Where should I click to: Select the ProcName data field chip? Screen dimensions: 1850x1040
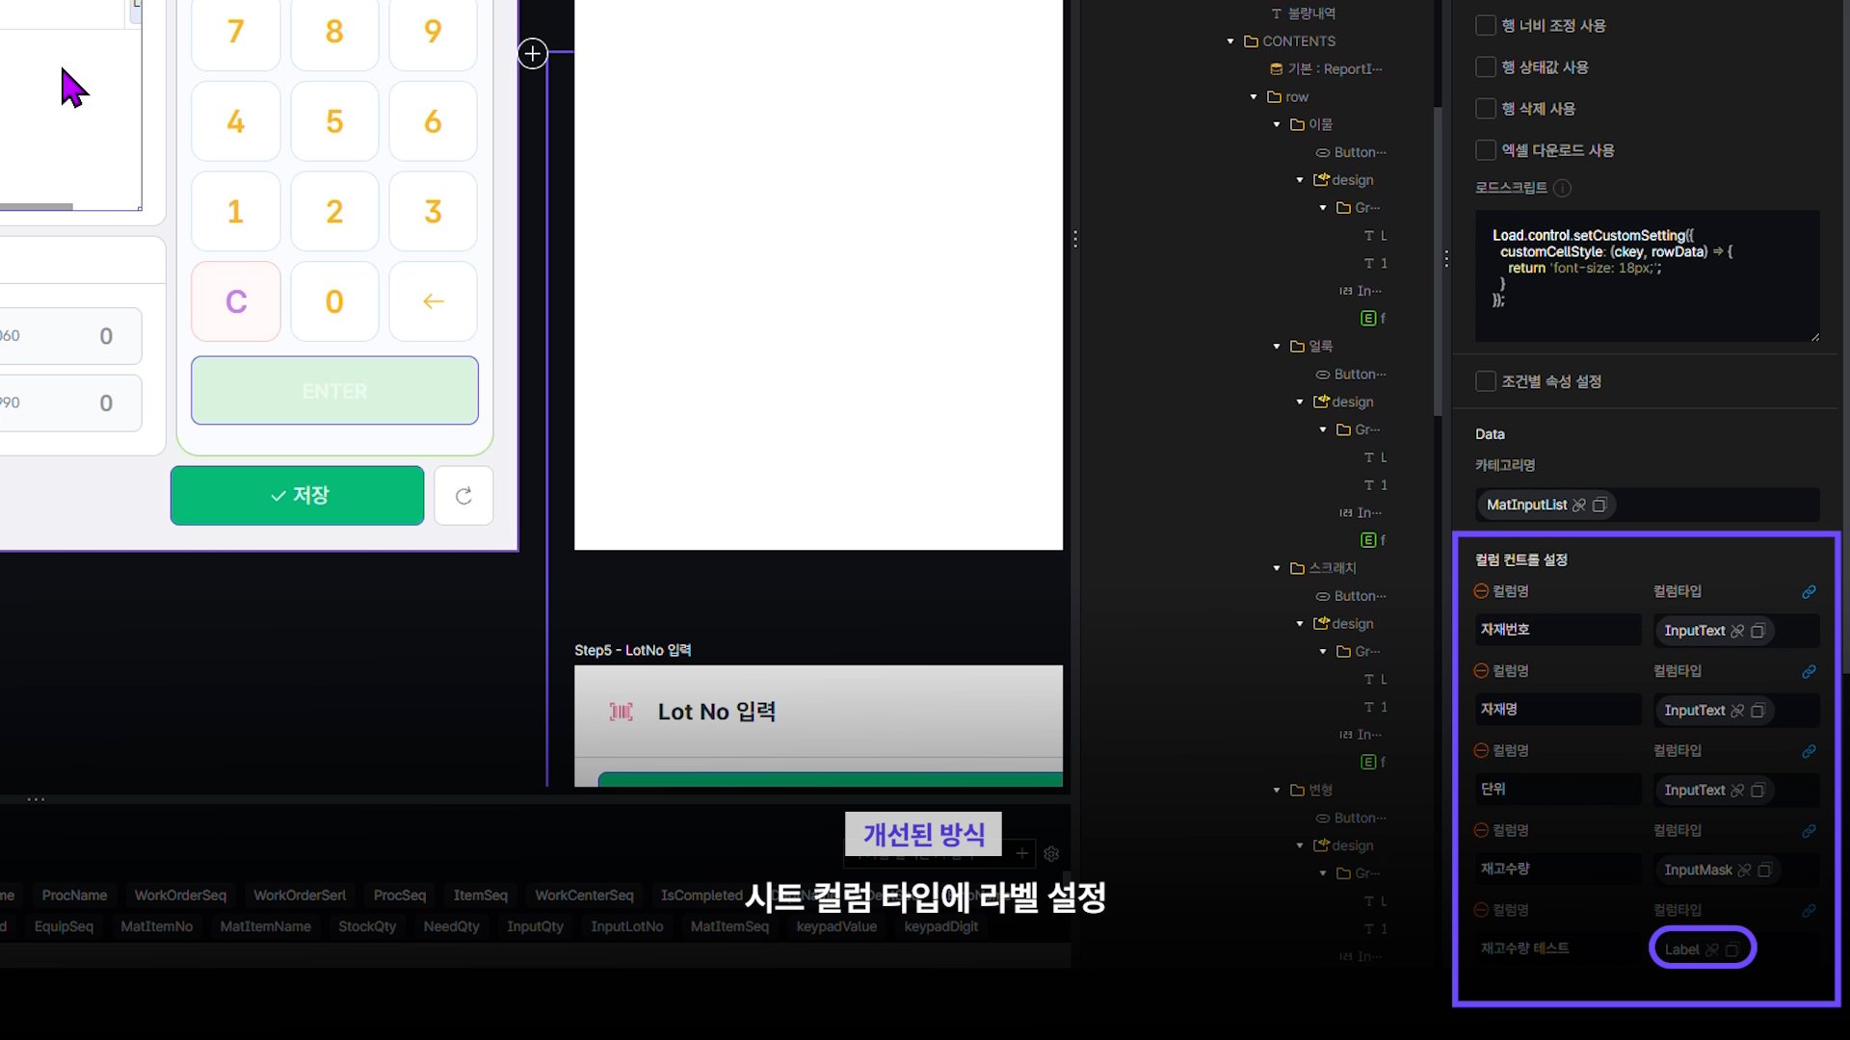[x=74, y=896]
